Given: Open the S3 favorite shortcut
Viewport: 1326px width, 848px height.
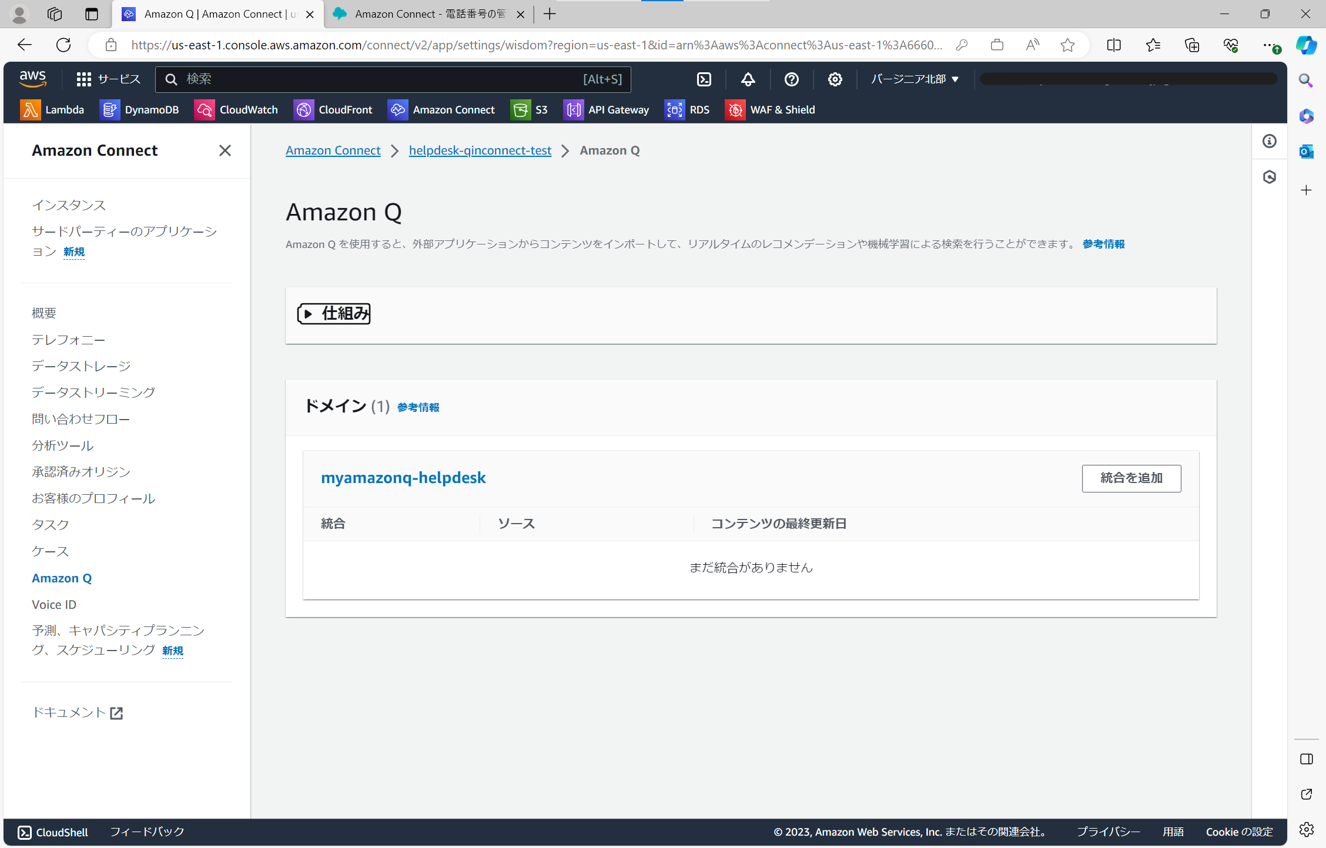Looking at the screenshot, I should coord(529,110).
